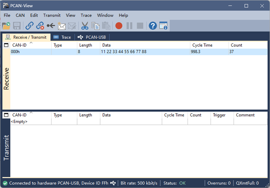Click the Edit Message envelope icon
The height and width of the screenshot is (188, 270).
[x=72, y=26]
